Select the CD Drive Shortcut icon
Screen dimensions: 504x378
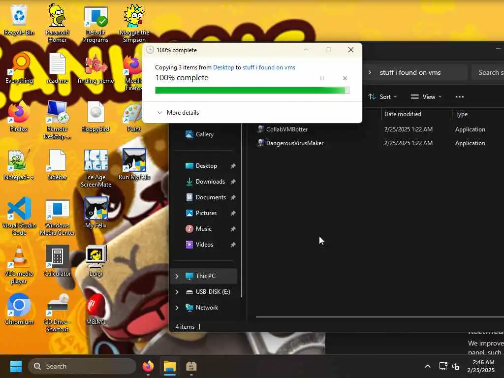57,313
